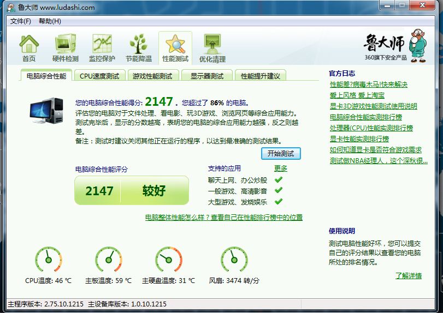
Task: Click the 官方日志 heading
Action: coord(342,73)
